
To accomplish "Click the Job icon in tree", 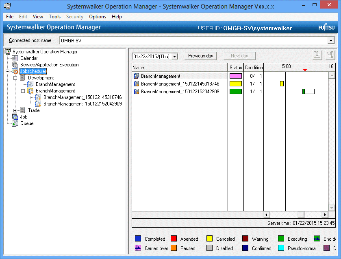I will (x=15, y=117).
